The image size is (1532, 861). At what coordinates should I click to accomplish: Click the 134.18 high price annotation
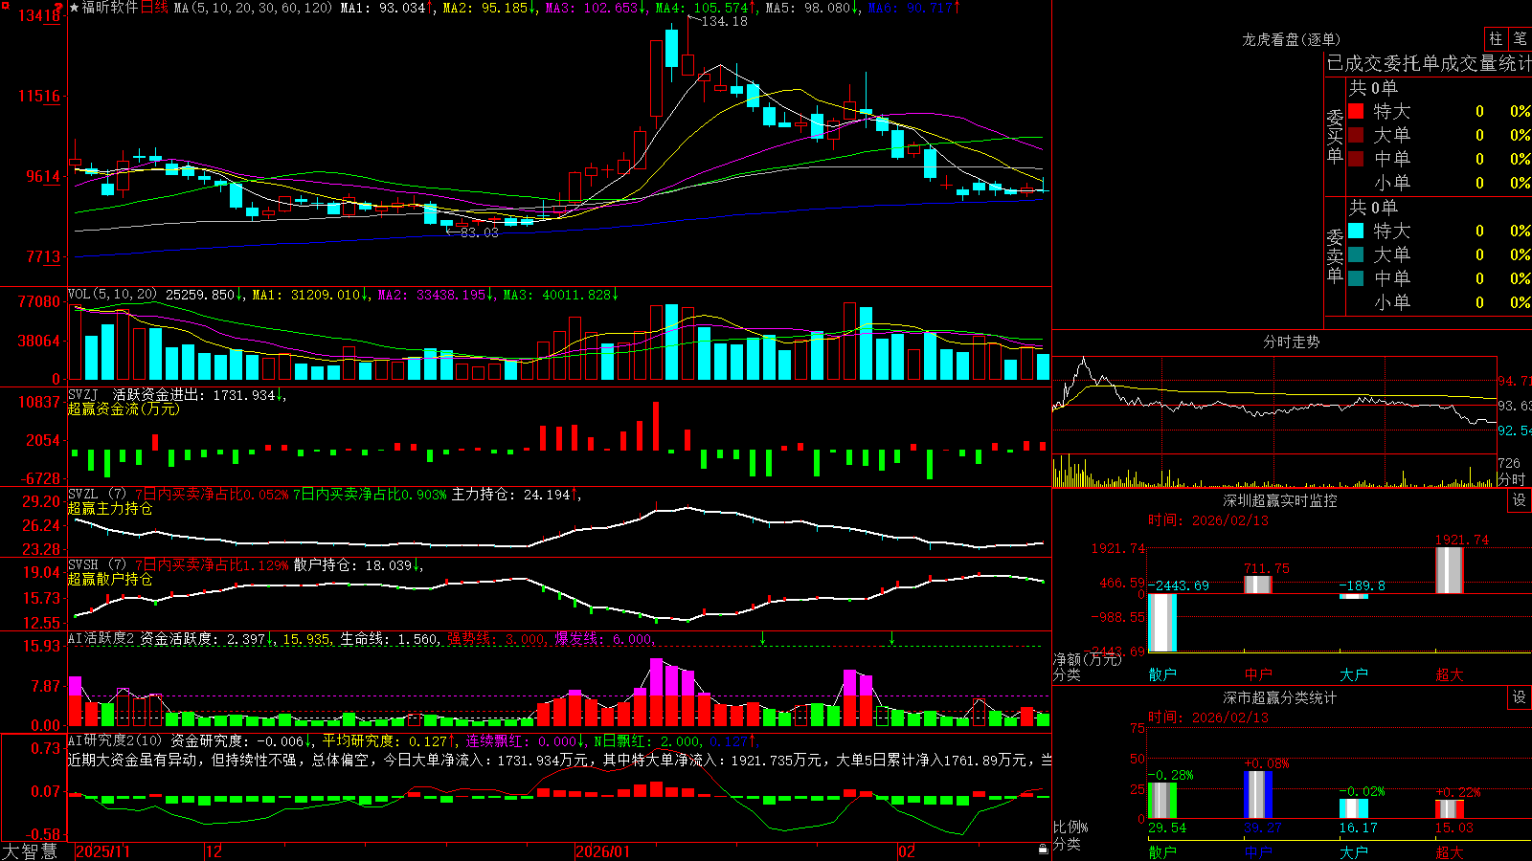[724, 21]
